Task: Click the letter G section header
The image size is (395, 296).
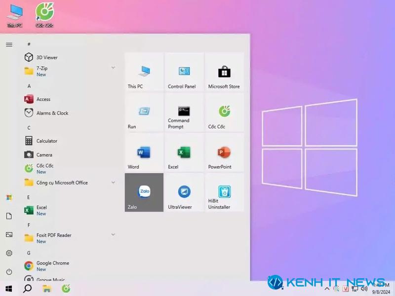Action: tap(29, 253)
